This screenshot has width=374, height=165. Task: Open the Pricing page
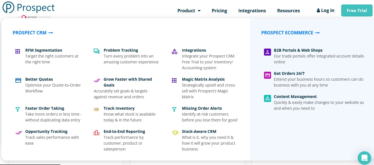coord(219,11)
